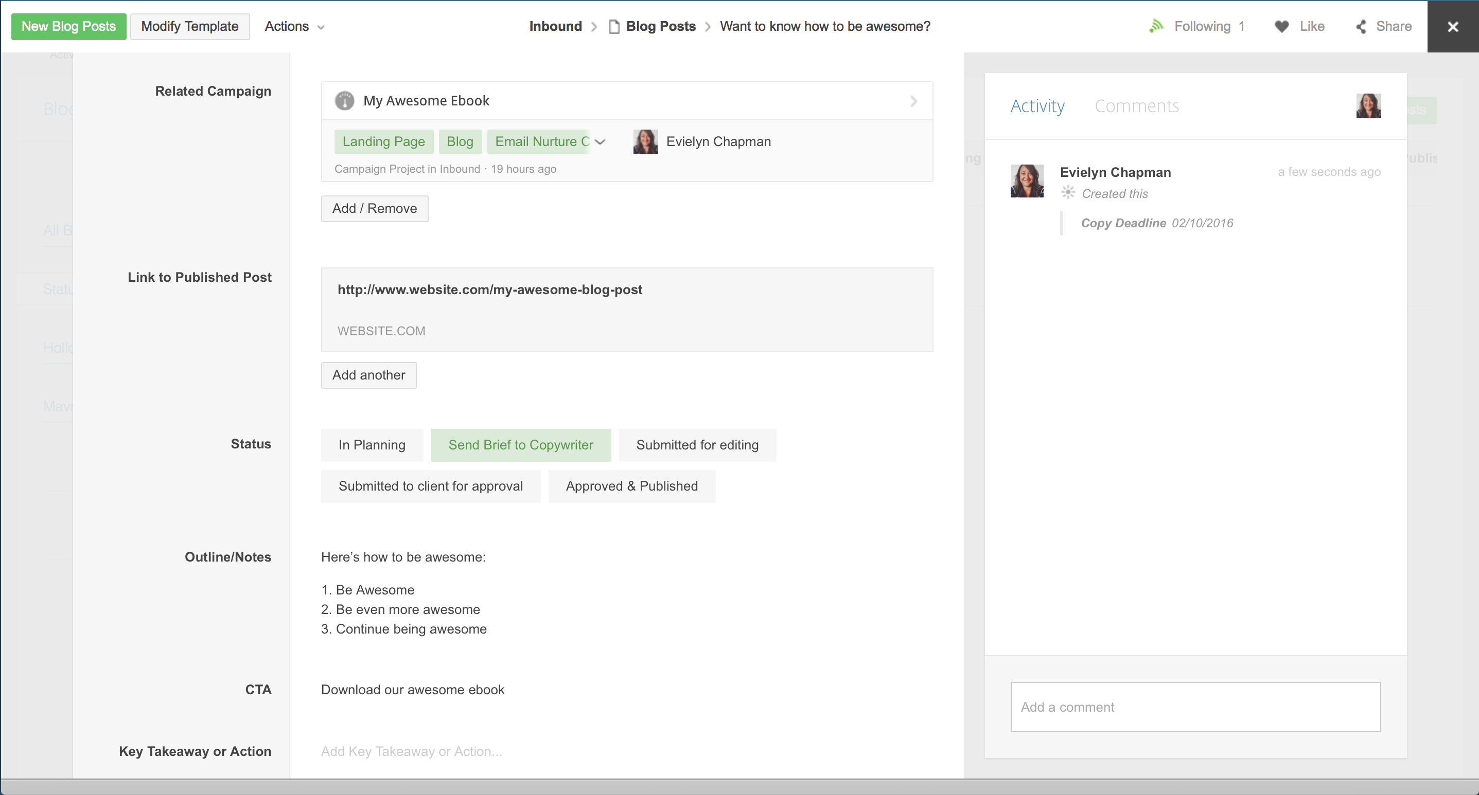
Task: Select Submitted for editing status
Action: 697,445
